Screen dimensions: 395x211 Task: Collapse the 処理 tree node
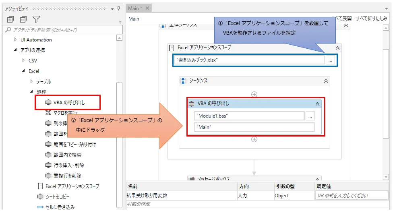coord(31,92)
